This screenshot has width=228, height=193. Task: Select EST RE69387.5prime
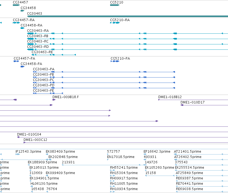pos(190,178)
